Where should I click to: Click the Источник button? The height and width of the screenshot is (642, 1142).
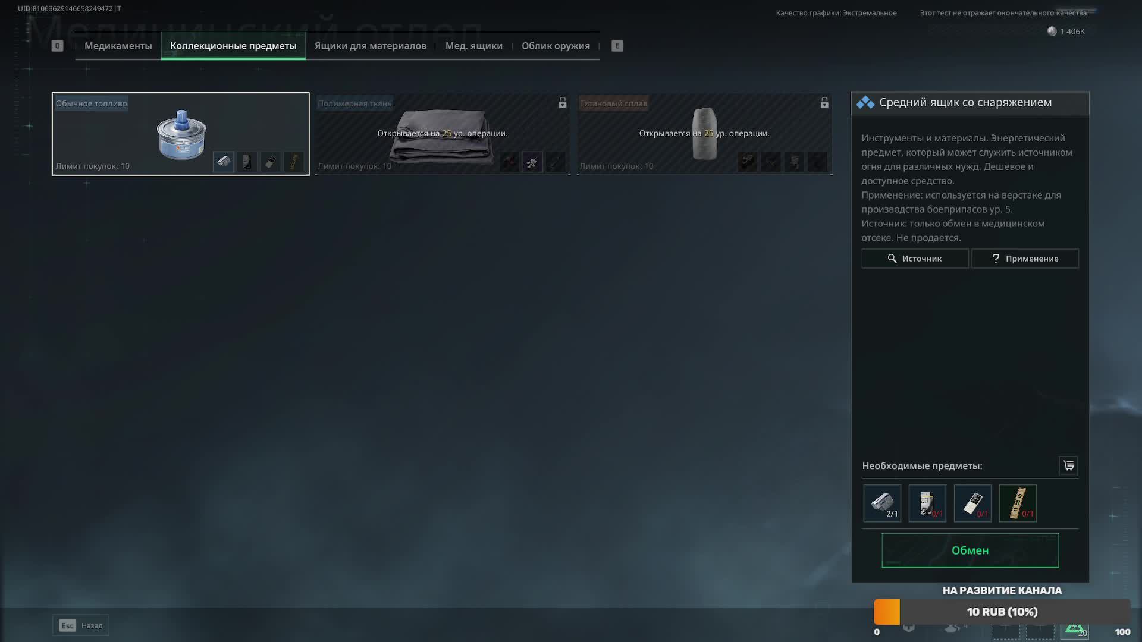(x=915, y=259)
